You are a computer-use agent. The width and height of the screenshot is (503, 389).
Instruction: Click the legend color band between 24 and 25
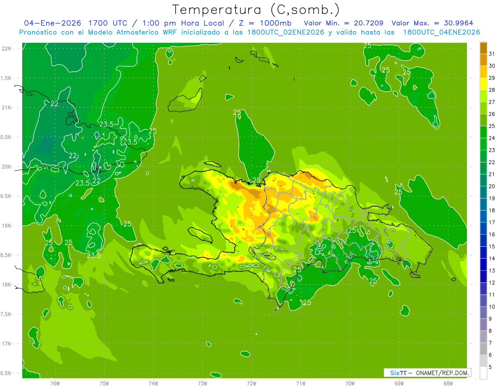[483, 132]
